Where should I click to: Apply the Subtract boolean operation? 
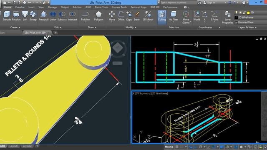coord(62,16)
